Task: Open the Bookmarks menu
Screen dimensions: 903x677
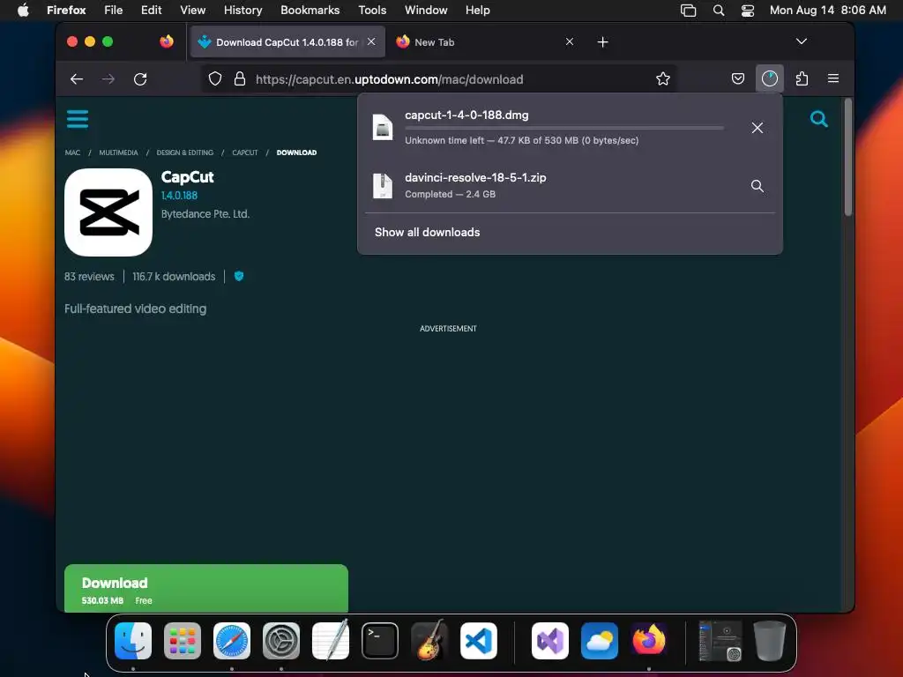Action: click(x=310, y=11)
